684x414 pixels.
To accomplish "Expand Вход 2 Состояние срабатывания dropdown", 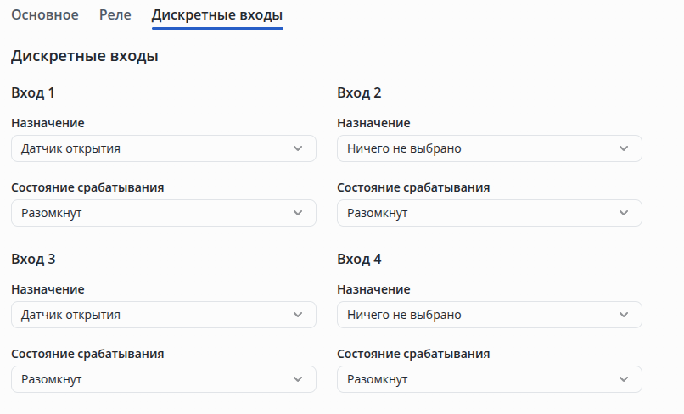I will (489, 213).
